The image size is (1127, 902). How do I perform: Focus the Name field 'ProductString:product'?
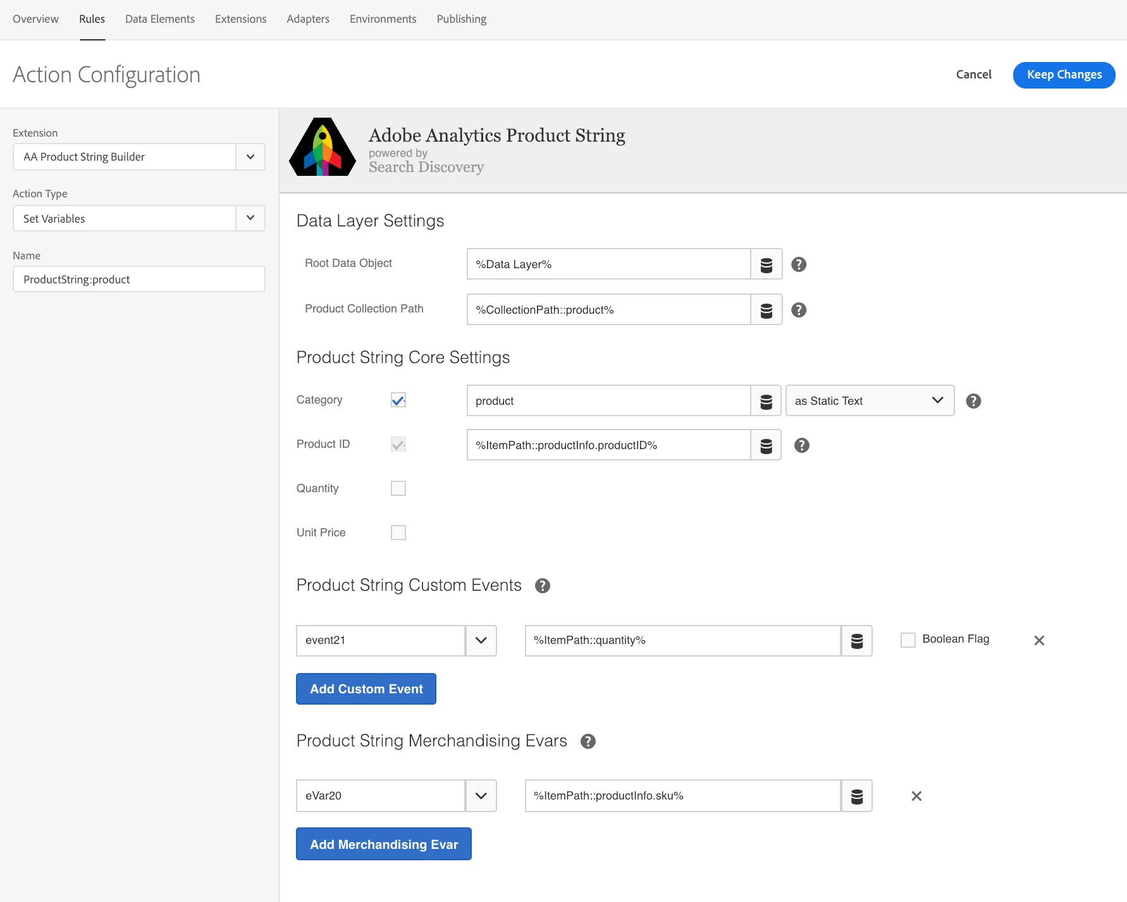coord(139,280)
